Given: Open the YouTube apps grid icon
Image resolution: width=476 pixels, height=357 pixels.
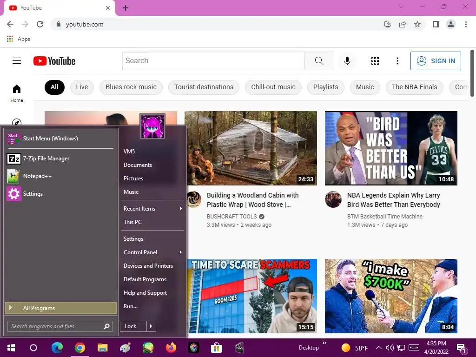Looking at the screenshot, I should pyautogui.click(x=375, y=61).
